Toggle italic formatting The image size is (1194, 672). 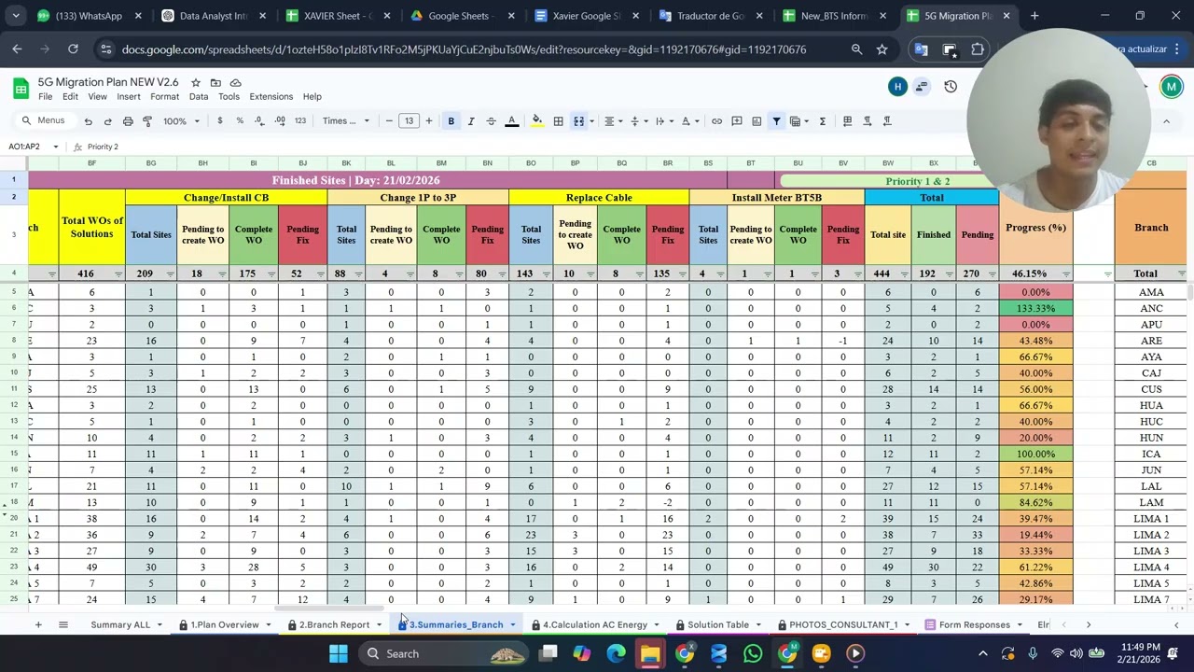[471, 121]
